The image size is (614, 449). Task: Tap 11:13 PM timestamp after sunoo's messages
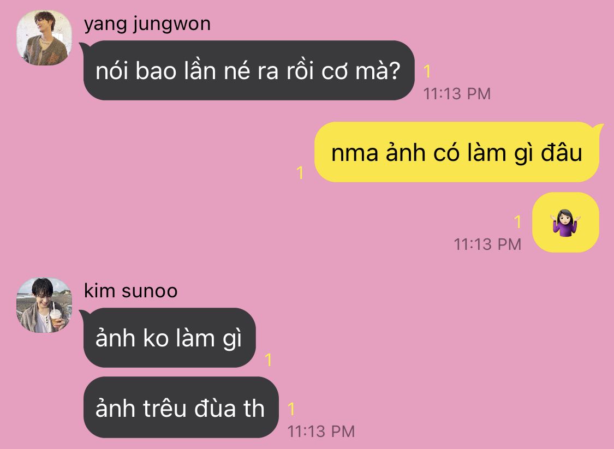[321, 432]
